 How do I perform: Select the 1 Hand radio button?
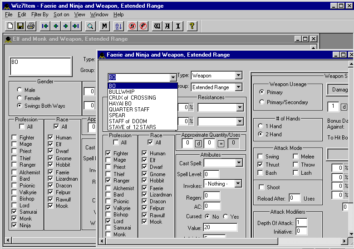click(261, 126)
